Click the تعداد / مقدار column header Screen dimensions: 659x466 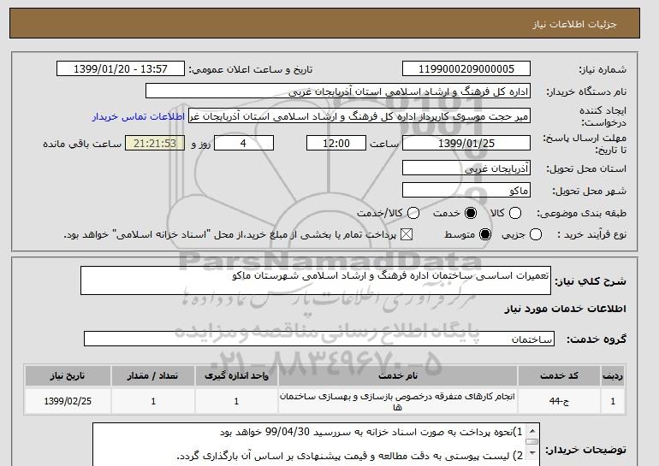[x=153, y=375]
